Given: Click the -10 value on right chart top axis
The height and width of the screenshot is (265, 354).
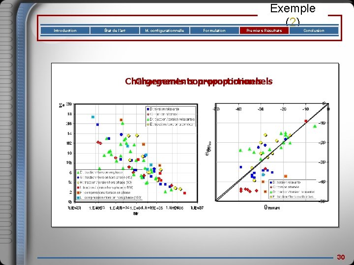Looking at the screenshot, I should pyautogui.click(x=305, y=109).
